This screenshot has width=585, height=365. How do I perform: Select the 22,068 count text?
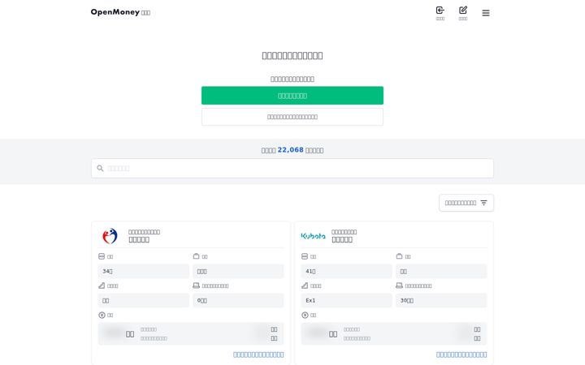coord(290,150)
